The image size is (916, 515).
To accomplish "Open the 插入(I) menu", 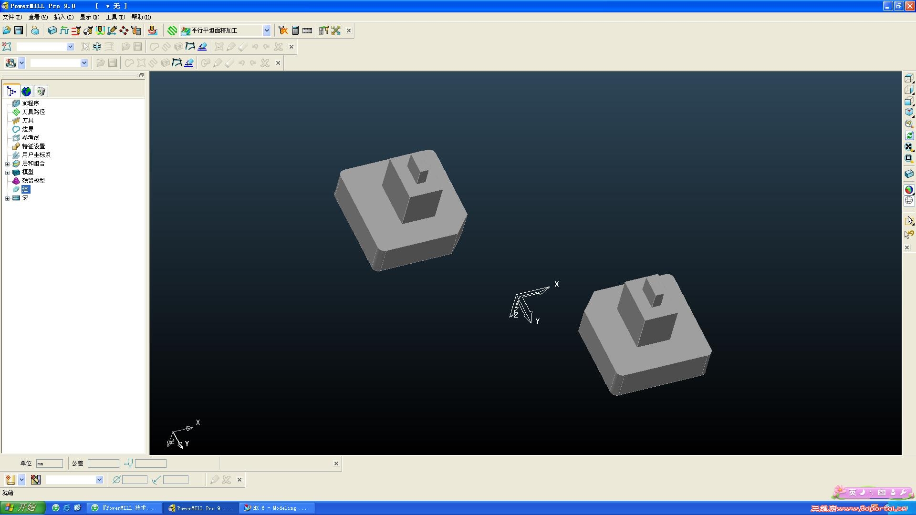I will tap(63, 17).
